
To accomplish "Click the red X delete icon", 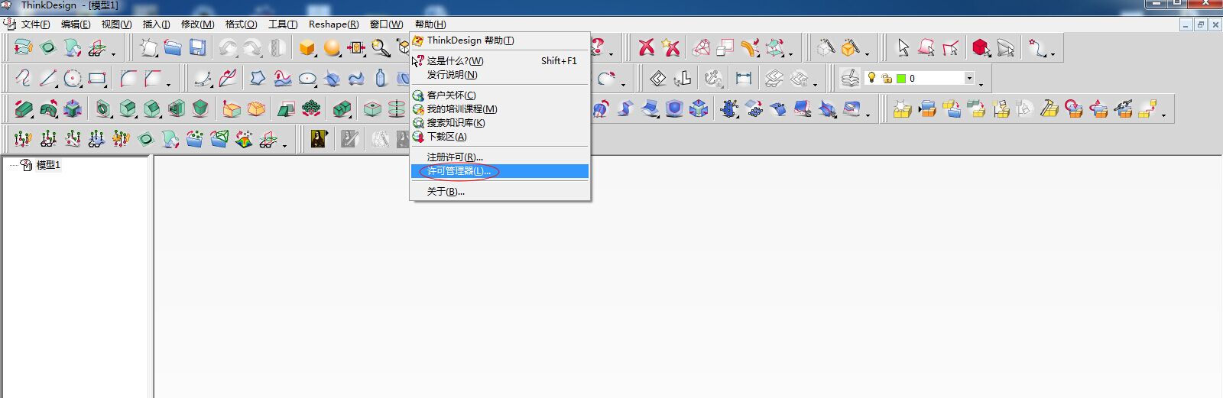I will pyautogui.click(x=647, y=48).
